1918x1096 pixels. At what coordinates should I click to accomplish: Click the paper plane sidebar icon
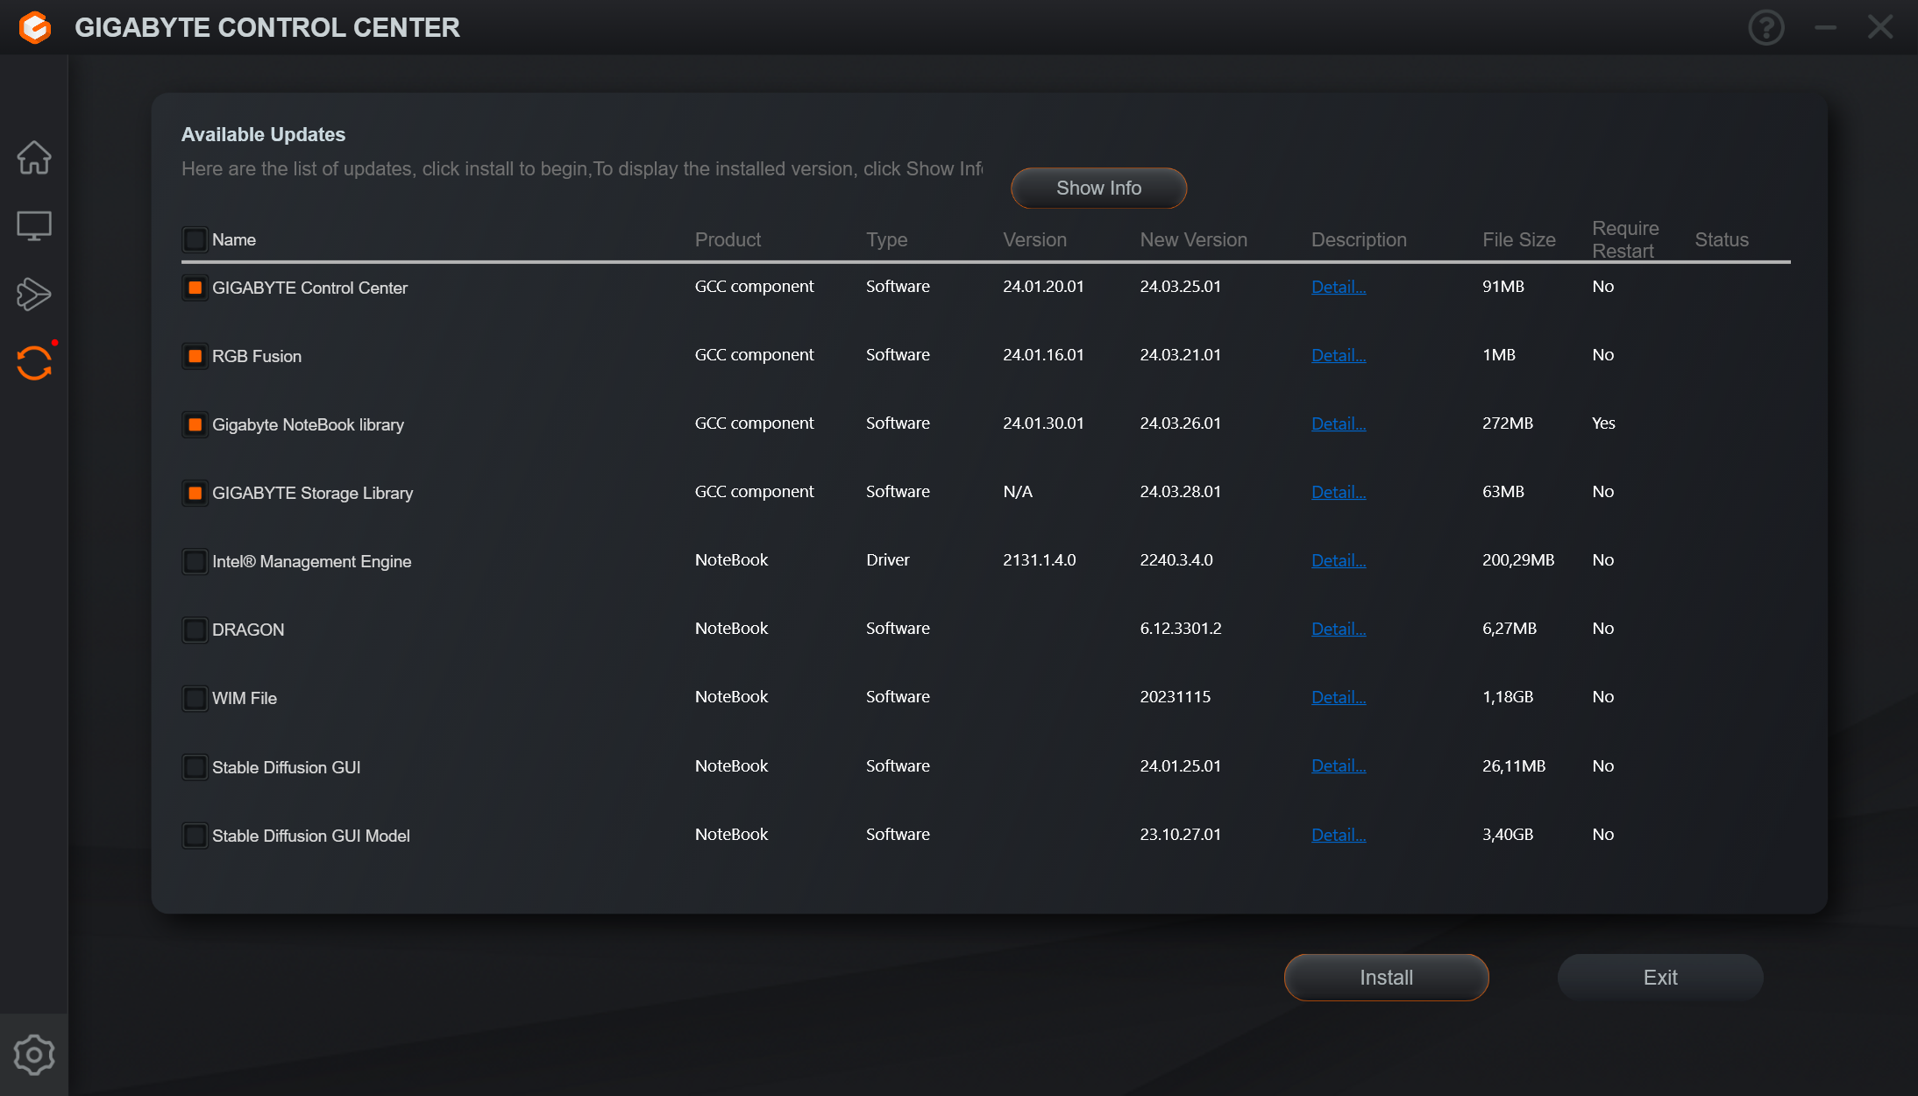[x=34, y=295]
